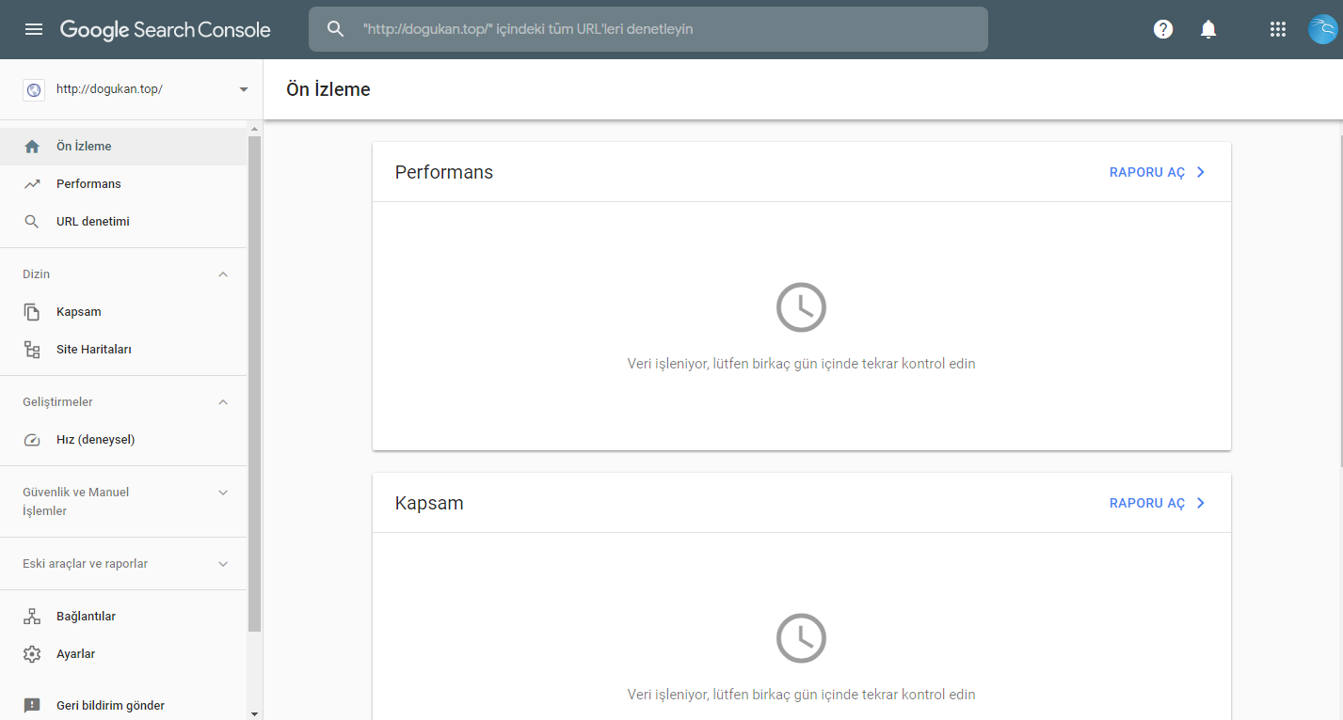Click the property globe icon for dogukan.top

[34, 89]
